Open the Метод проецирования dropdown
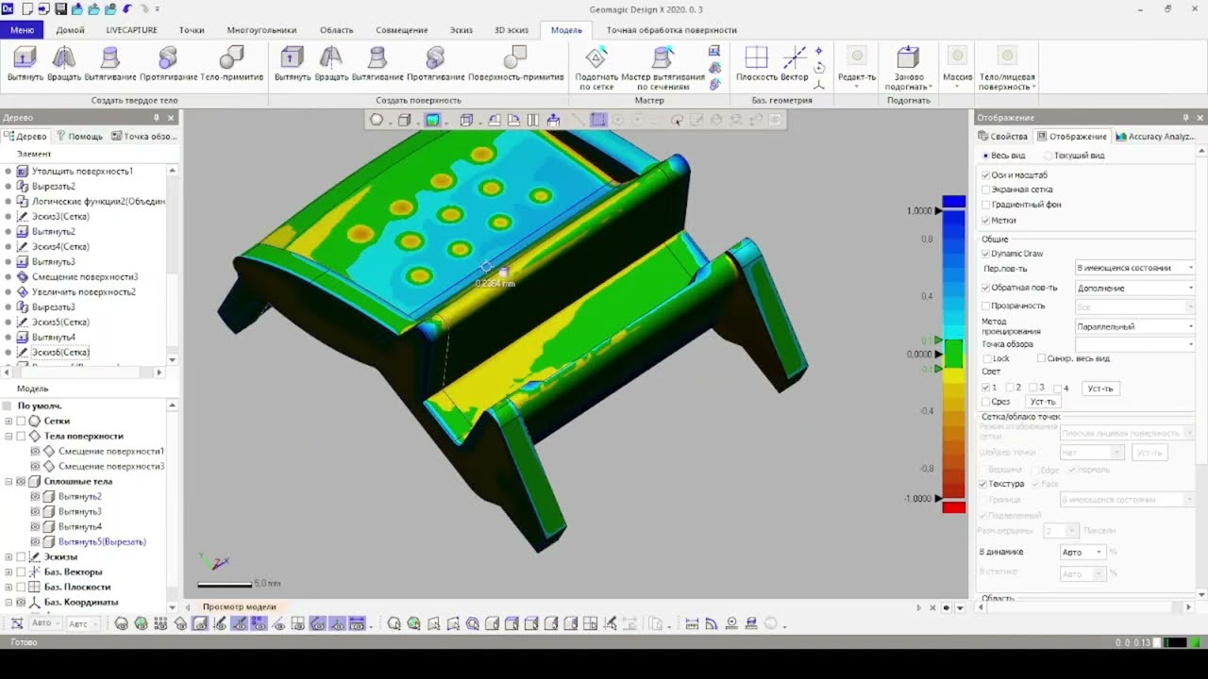The width and height of the screenshot is (1208, 679). coord(1135,326)
